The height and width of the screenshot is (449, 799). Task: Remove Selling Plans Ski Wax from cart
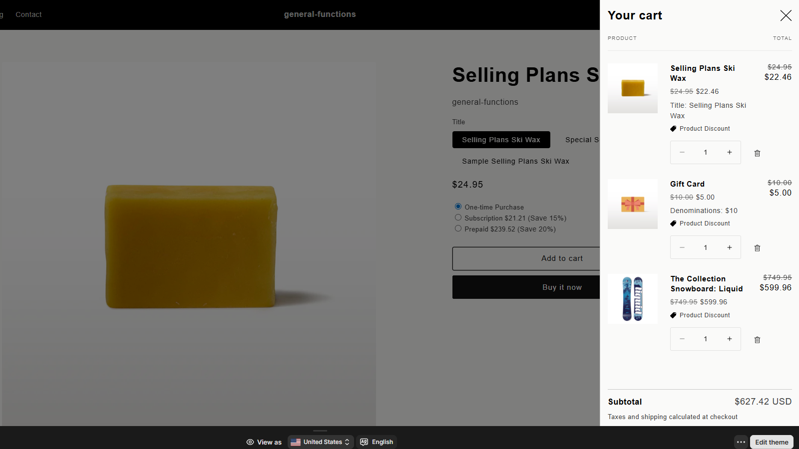(757, 153)
